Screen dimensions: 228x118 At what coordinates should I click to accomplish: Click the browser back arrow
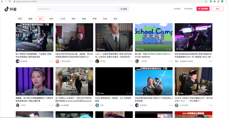click(x=2, y=1)
